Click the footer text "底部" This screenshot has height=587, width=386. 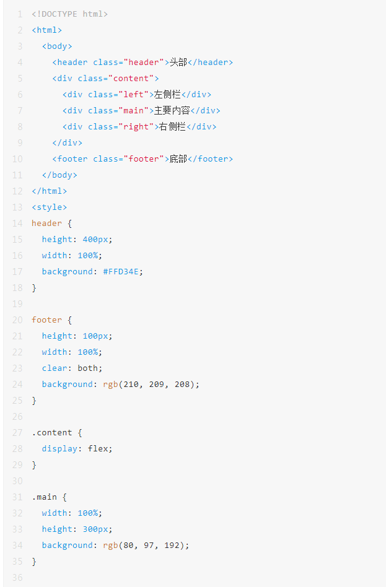click(178, 159)
